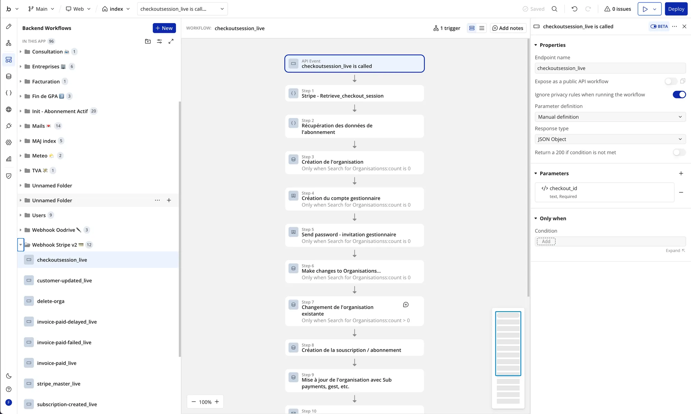Select customer-updated_live workflow
691x414 pixels.
98,281
